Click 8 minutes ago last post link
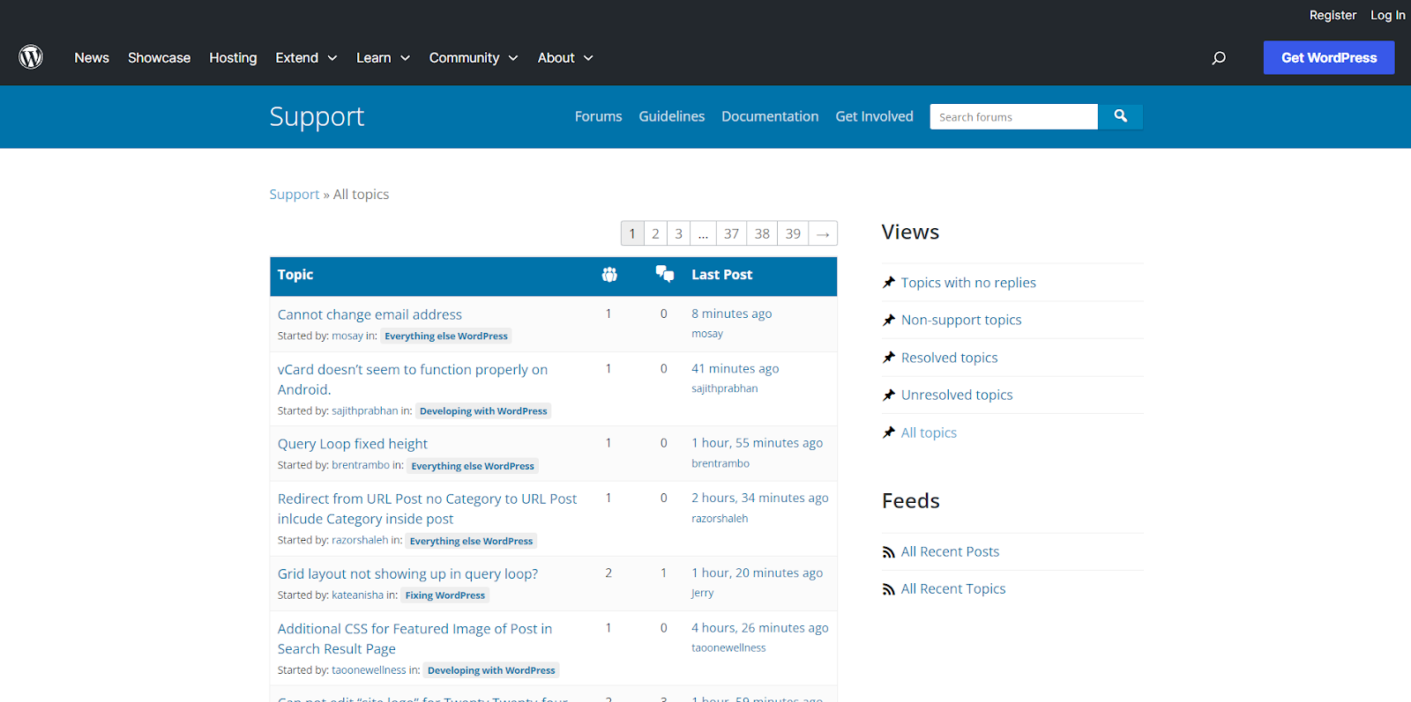Viewport: 1411px width, 702px height. 732,314
